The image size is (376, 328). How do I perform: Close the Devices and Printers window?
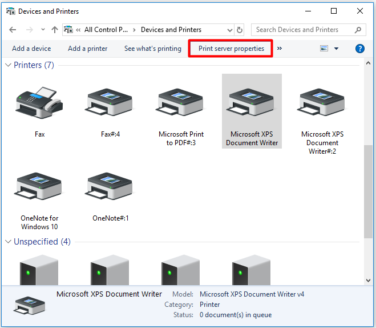click(x=359, y=11)
